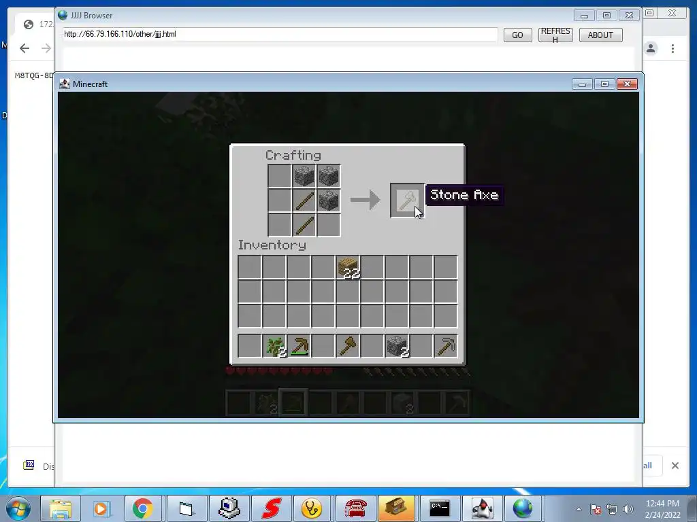Dismiss the Chrome downloads bar with X
The height and width of the screenshot is (522, 697).
coord(675,466)
